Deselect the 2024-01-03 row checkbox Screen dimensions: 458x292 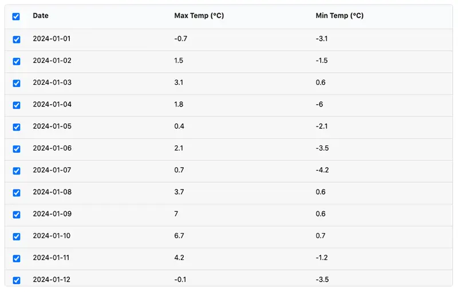pos(17,83)
